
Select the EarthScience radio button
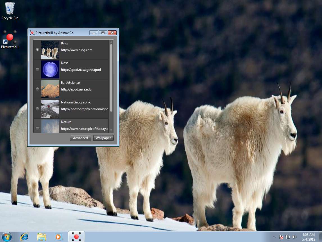click(37, 89)
